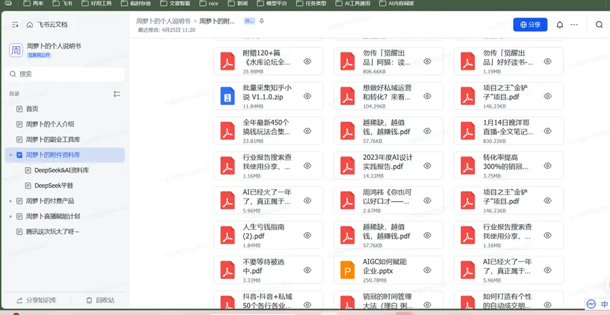The image size is (610, 315).
Task: Open the 全年最新450个搞钱玩法合集 PDF icon
Action: pyautogui.click(x=228, y=130)
